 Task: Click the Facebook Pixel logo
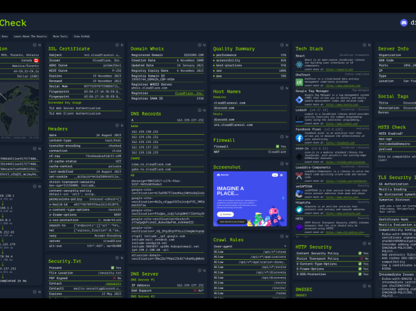[x=299, y=138]
